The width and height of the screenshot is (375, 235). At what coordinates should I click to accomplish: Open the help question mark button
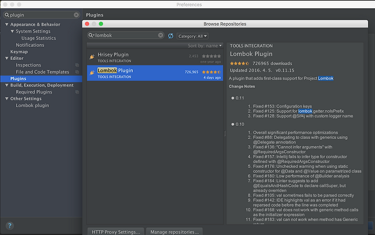pyautogui.click(x=9, y=226)
